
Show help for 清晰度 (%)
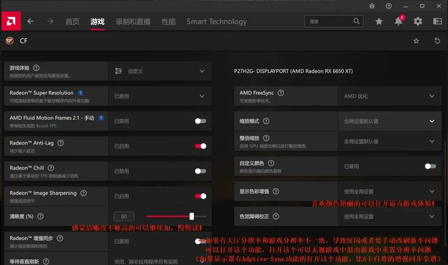(x=40, y=216)
